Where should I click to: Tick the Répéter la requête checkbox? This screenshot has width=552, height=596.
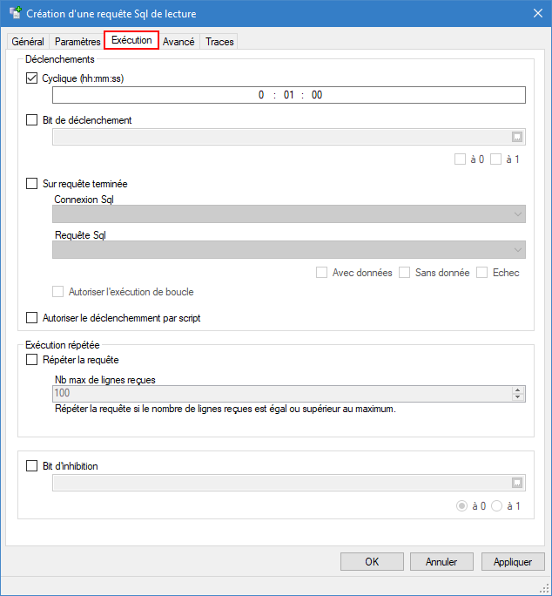(x=33, y=359)
